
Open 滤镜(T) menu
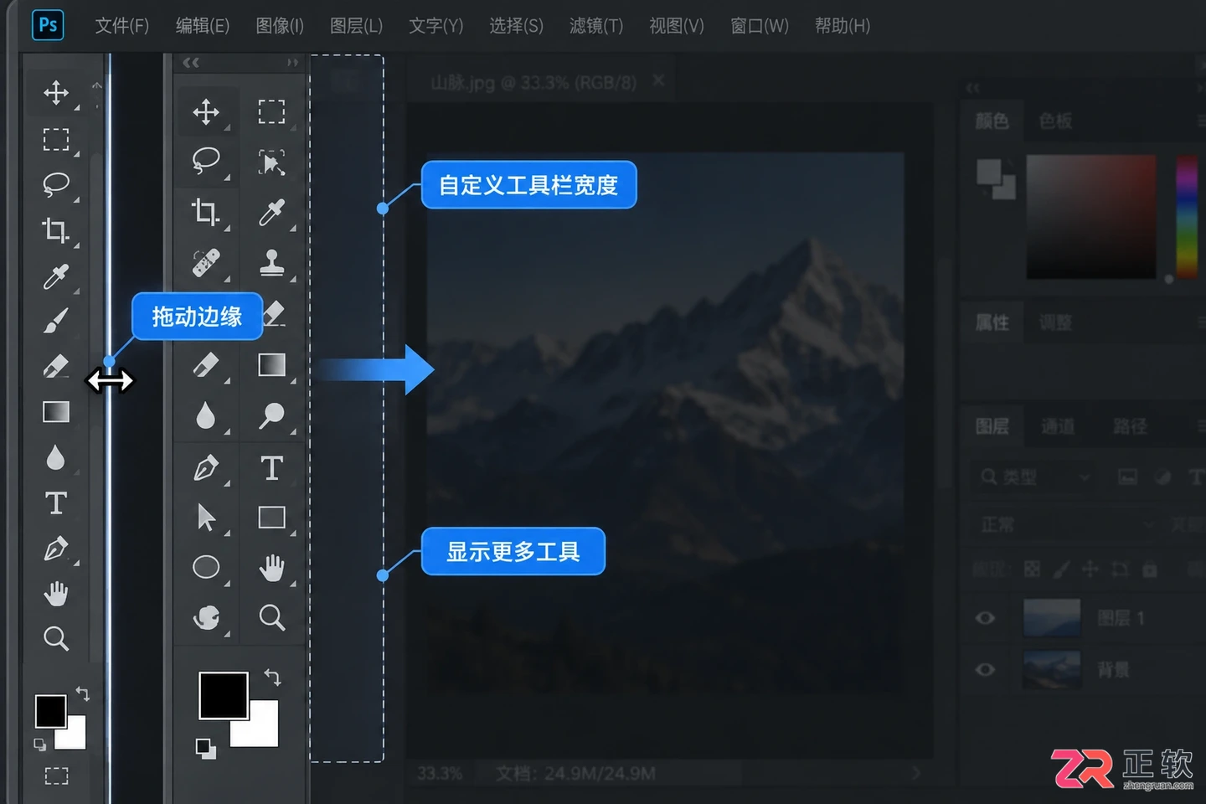tap(596, 26)
